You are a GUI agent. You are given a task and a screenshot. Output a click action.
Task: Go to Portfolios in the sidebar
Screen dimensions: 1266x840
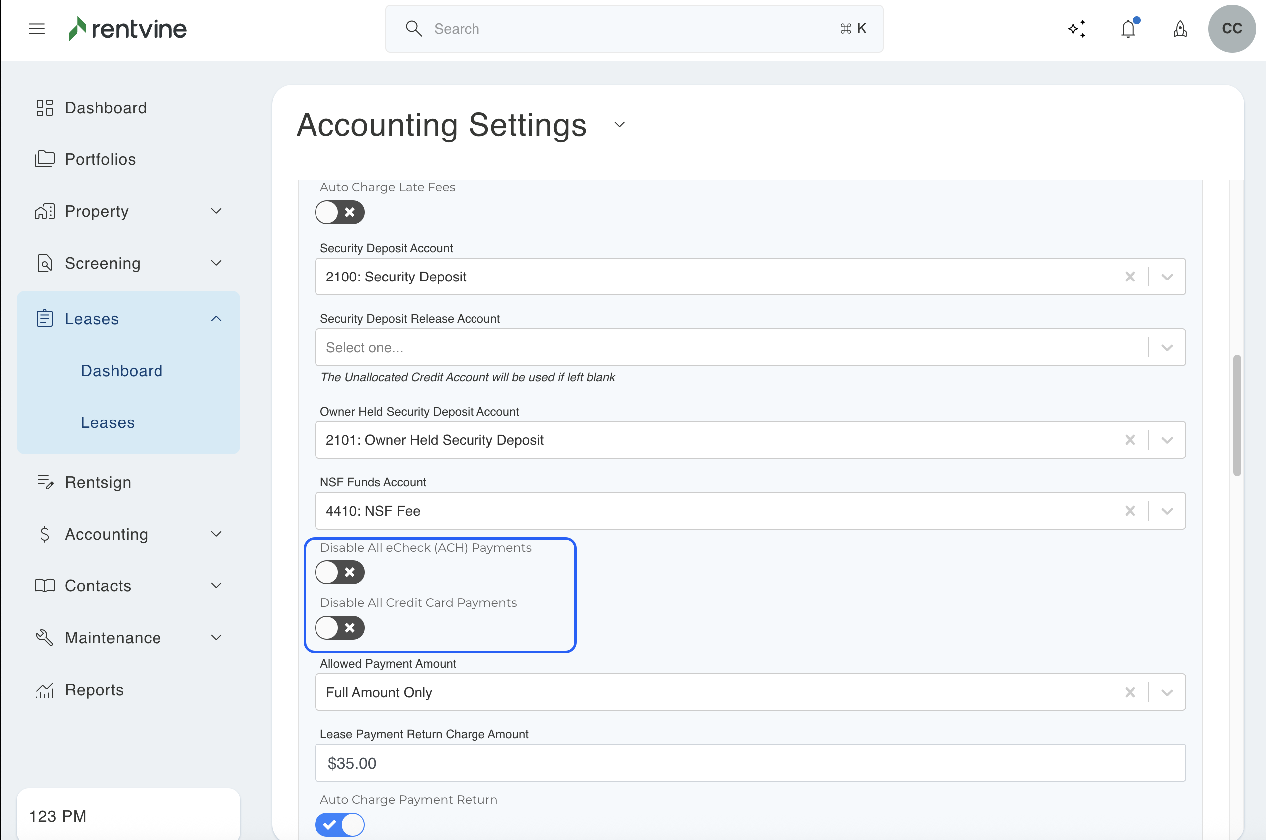[100, 159]
